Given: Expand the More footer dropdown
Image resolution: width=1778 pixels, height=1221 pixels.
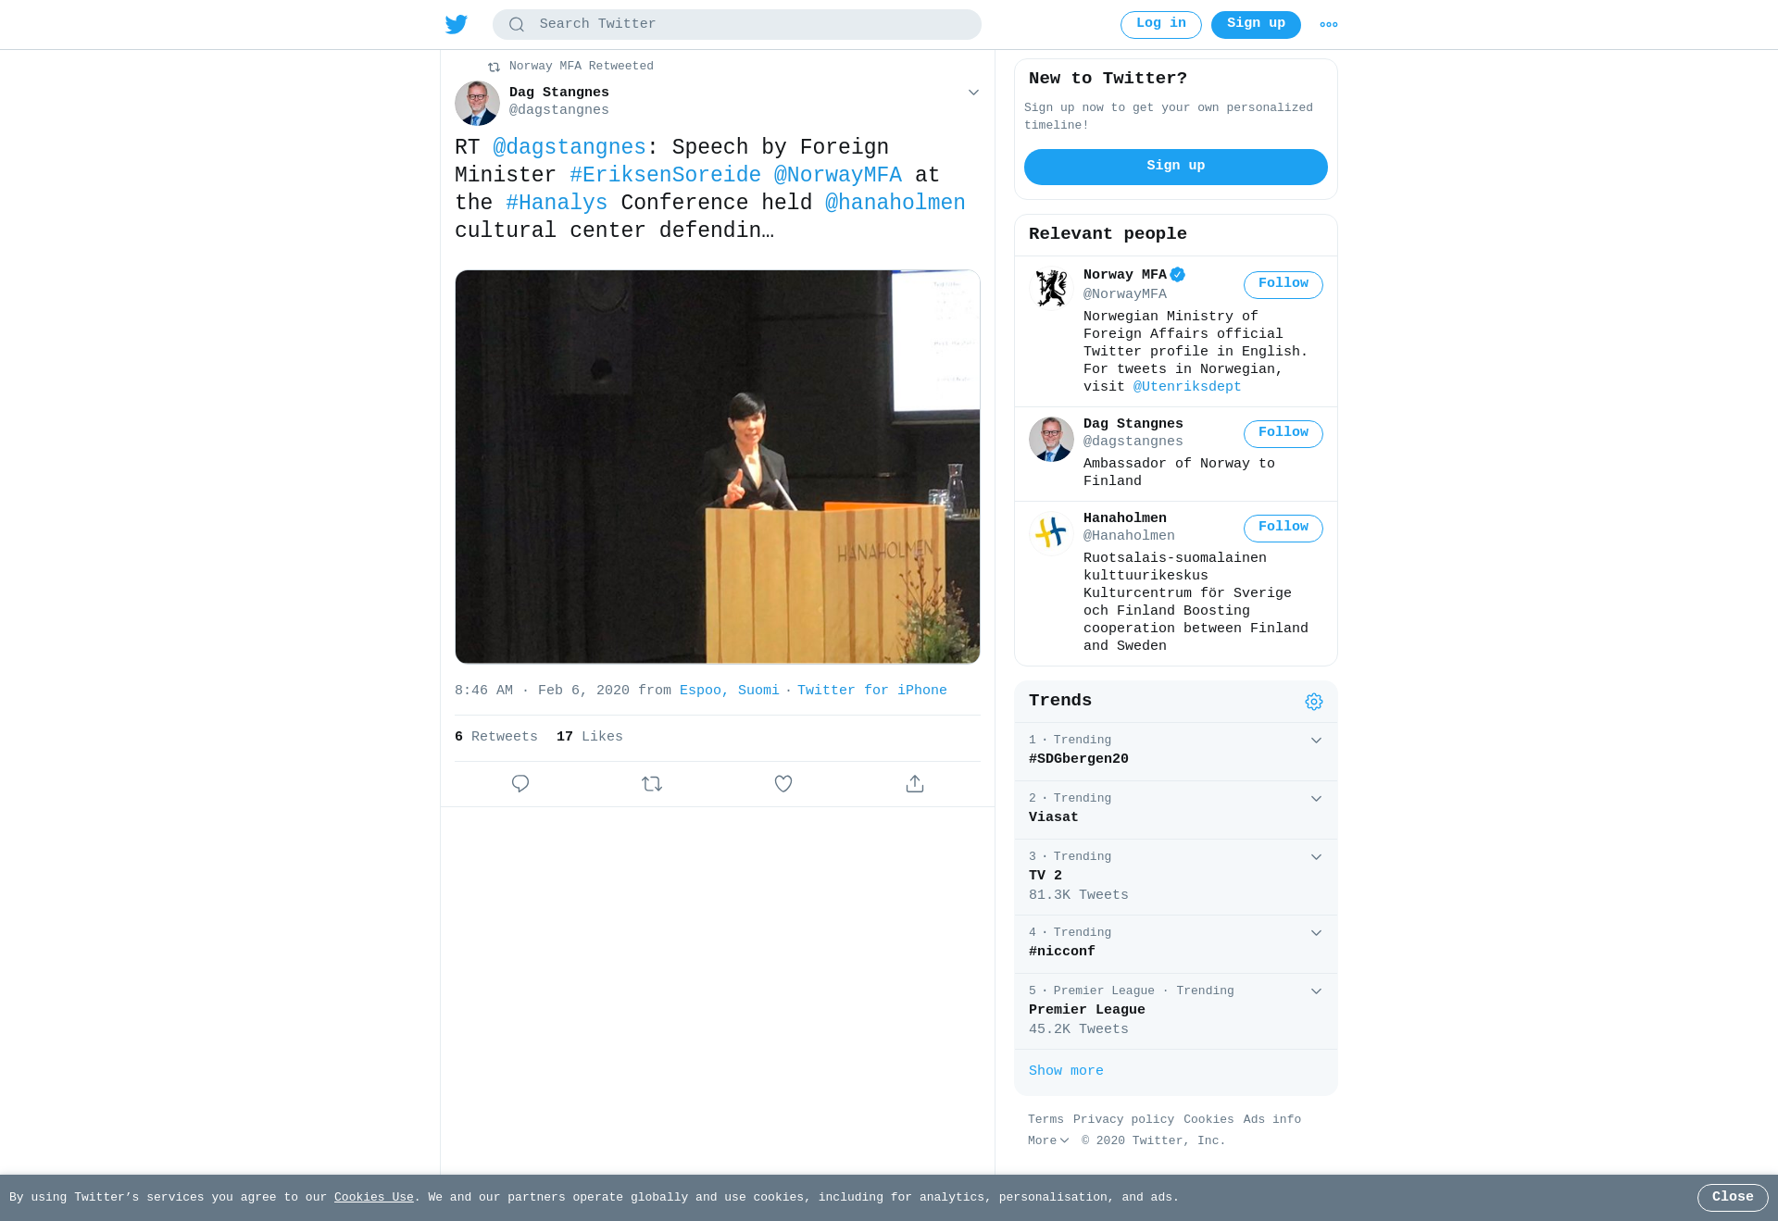Looking at the screenshot, I should coord(1048,1141).
